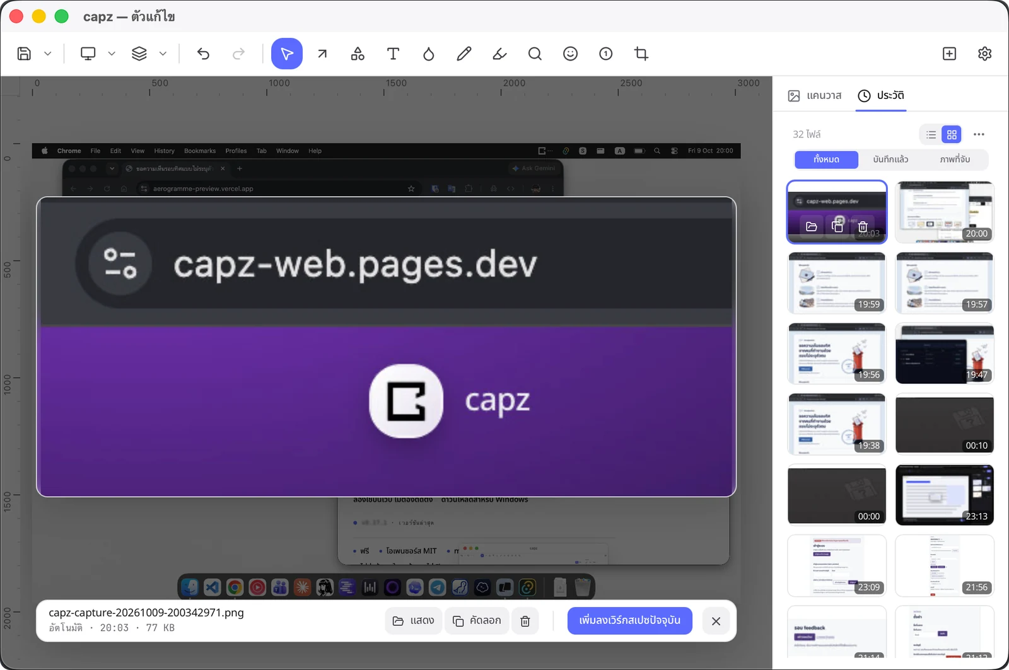
Task: Click the เพิ่มลงเวิร์กสเปซปัจจุบัน button
Action: [629, 620]
